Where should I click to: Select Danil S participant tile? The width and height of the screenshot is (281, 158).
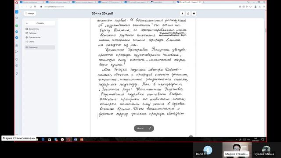pyautogui.click(x=208, y=150)
